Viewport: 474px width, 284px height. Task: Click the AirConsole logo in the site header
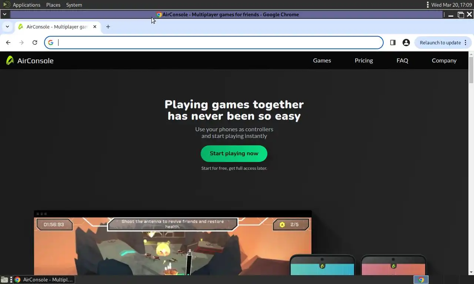tap(30, 61)
